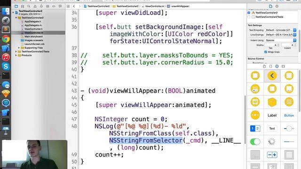The height and width of the screenshot is (169, 301).
Task: Select the Text Field object in library
Action: click(x=272, y=128)
